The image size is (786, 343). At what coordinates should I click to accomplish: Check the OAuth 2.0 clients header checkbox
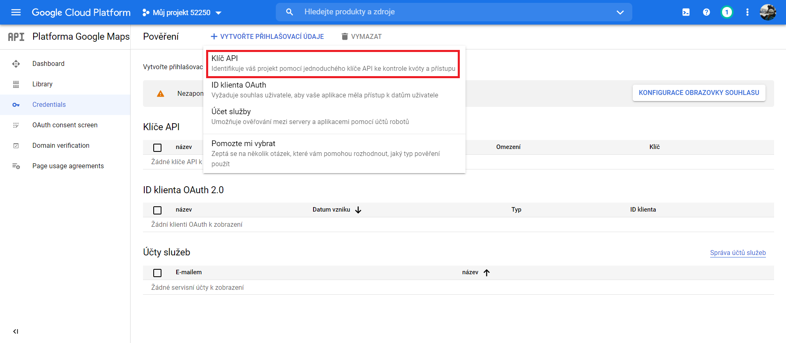(x=157, y=210)
